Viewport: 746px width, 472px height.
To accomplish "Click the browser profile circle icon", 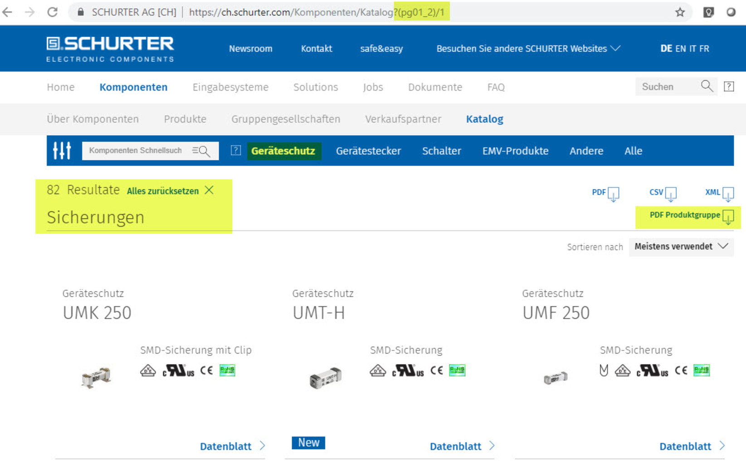I will click(x=731, y=12).
